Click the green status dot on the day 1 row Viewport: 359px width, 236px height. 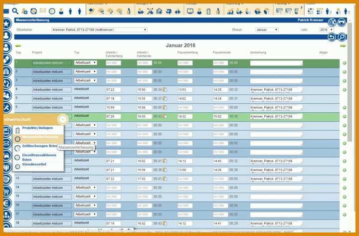coord(345,63)
